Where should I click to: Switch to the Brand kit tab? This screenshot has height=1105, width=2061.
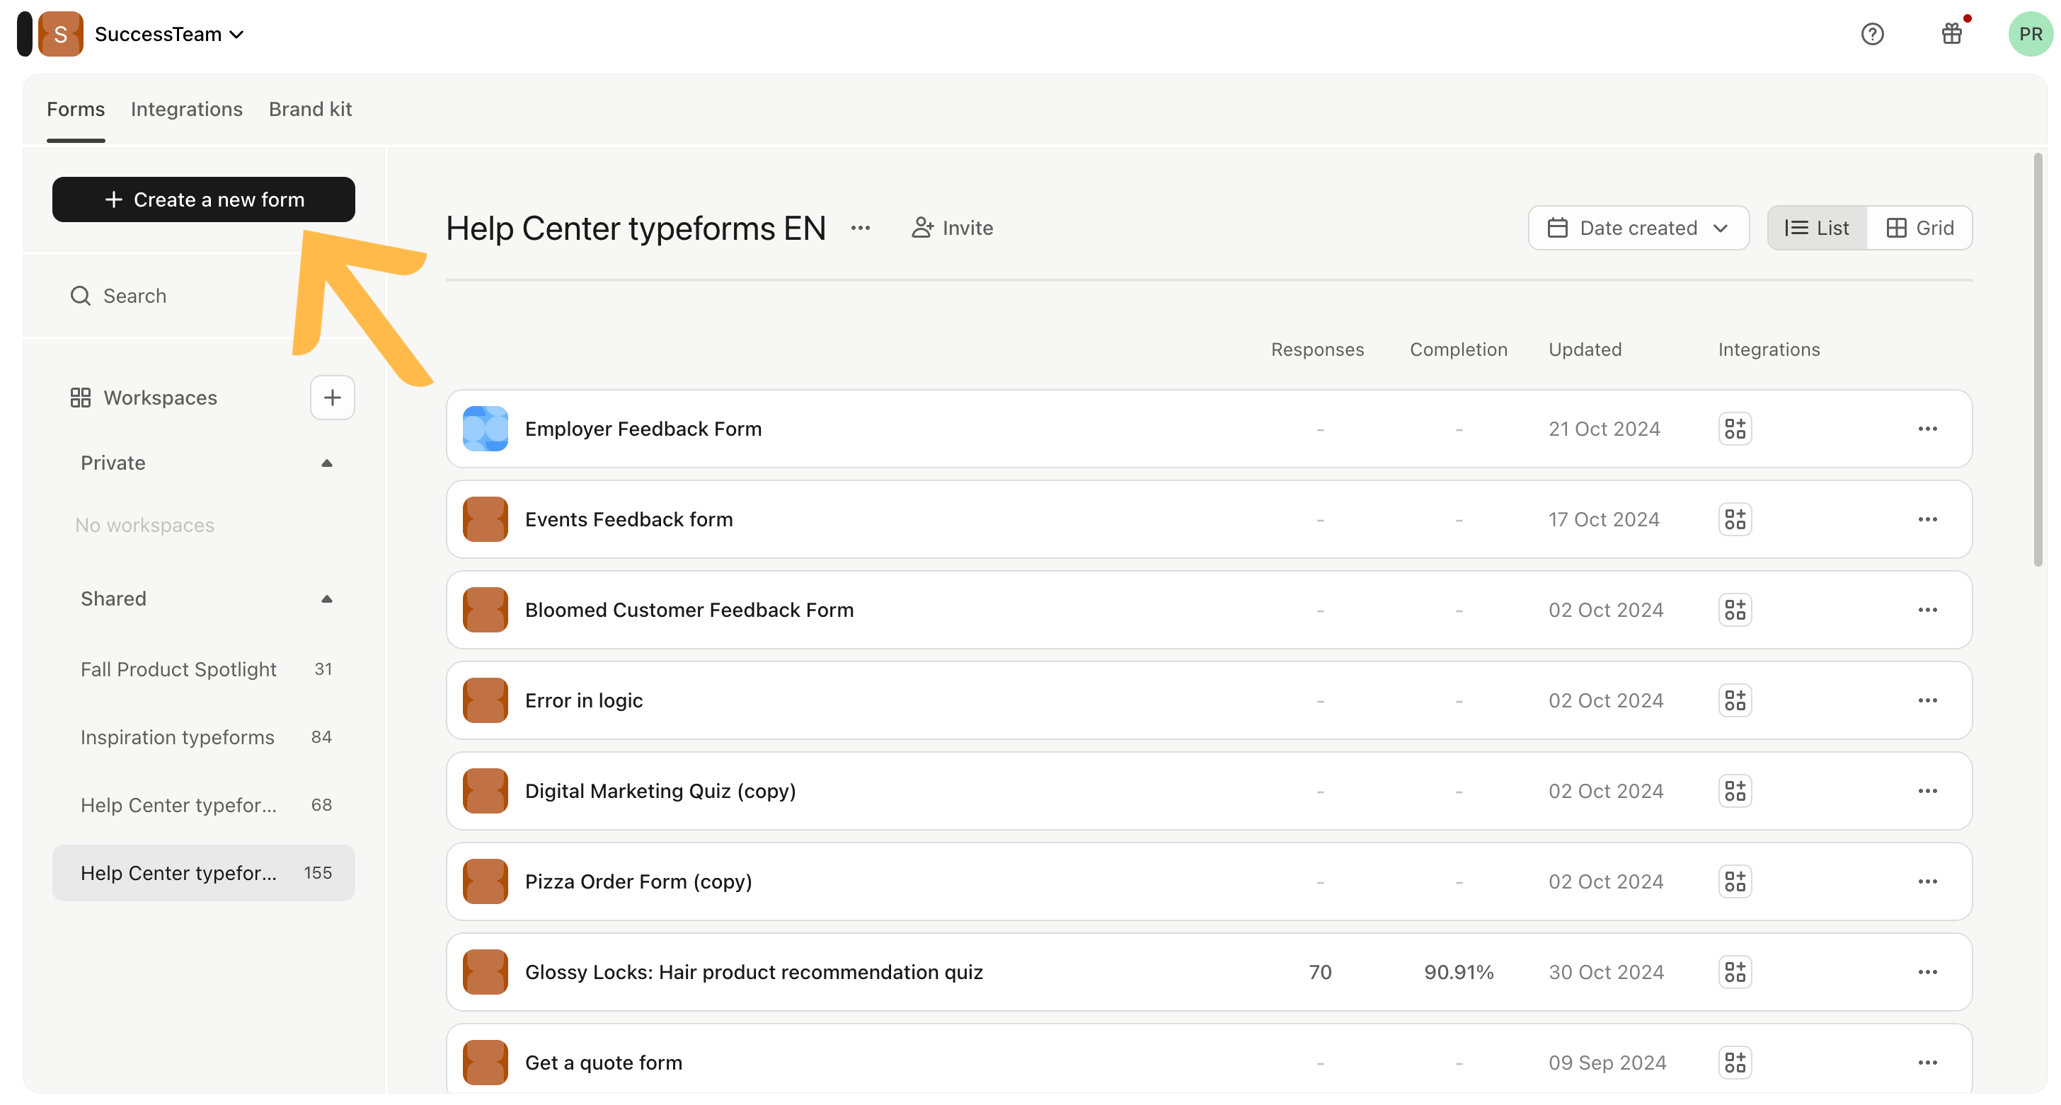pos(311,109)
